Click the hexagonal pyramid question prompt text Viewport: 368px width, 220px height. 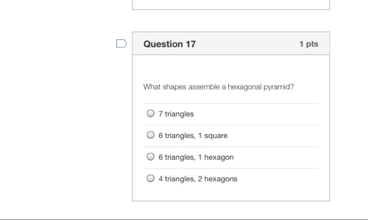[218, 87]
